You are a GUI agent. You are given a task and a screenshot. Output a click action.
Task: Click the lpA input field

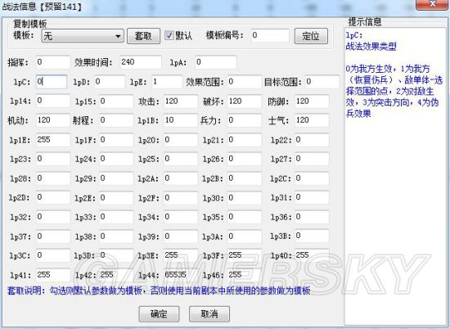pyautogui.click(x=215, y=62)
